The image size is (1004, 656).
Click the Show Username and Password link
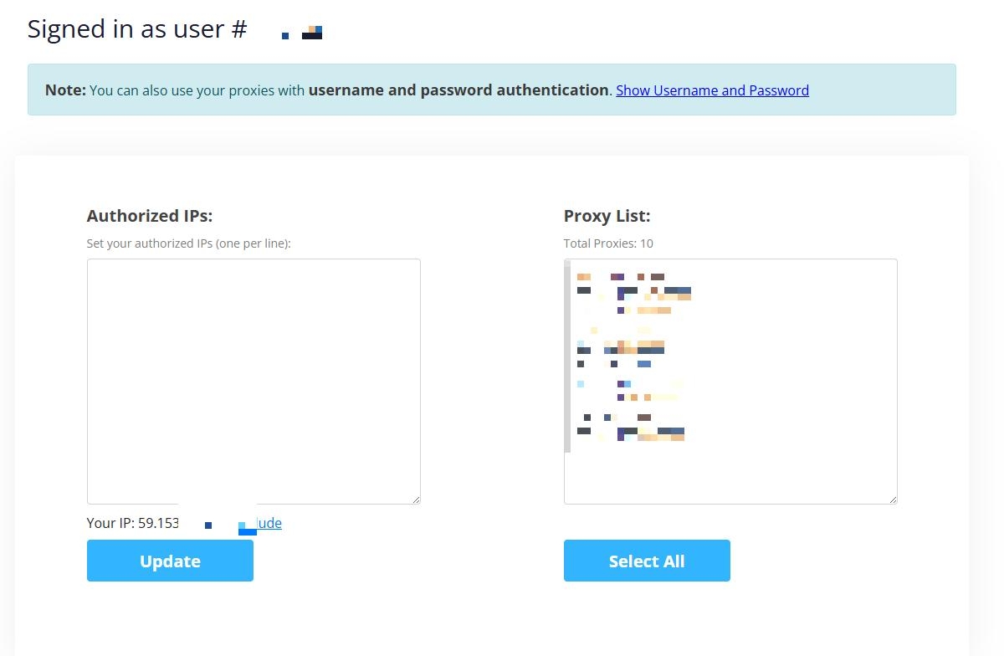point(712,90)
